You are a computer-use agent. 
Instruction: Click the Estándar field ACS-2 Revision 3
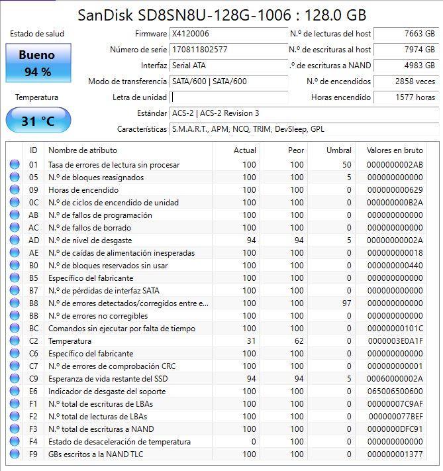pyautogui.click(x=304, y=113)
